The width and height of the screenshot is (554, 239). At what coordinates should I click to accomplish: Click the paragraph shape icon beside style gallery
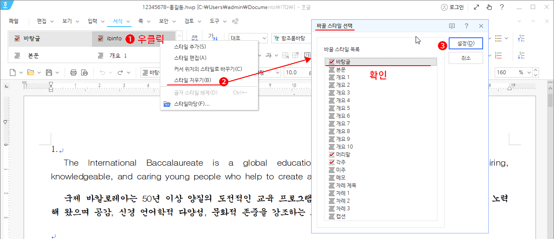pos(195,38)
